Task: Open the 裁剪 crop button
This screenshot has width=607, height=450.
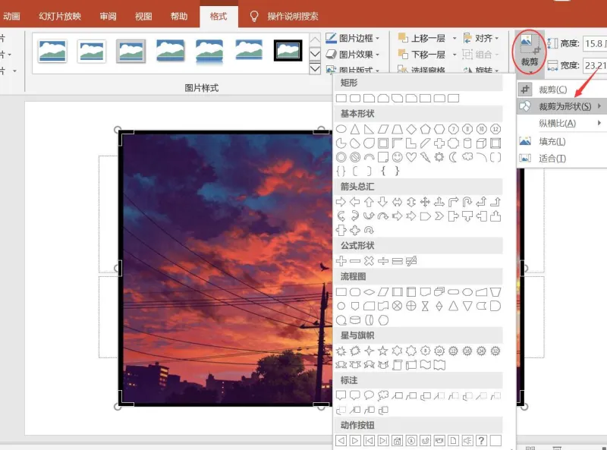Action: click(x=529, y=51)
